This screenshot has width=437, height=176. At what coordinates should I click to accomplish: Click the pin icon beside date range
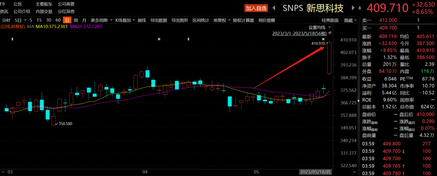pos(330,33)
